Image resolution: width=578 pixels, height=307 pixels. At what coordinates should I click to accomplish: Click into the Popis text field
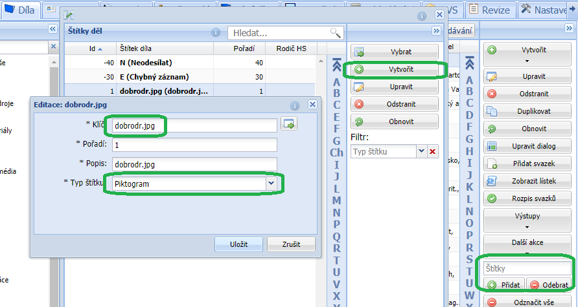[194, 164]
